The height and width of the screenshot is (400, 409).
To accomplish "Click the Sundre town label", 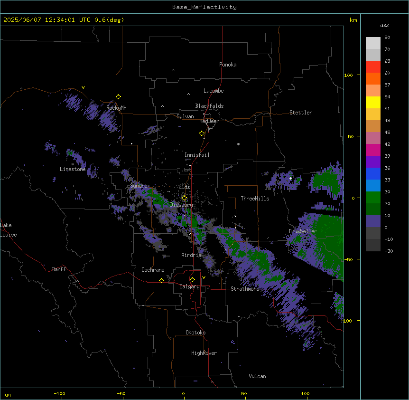I will (139, 186).
